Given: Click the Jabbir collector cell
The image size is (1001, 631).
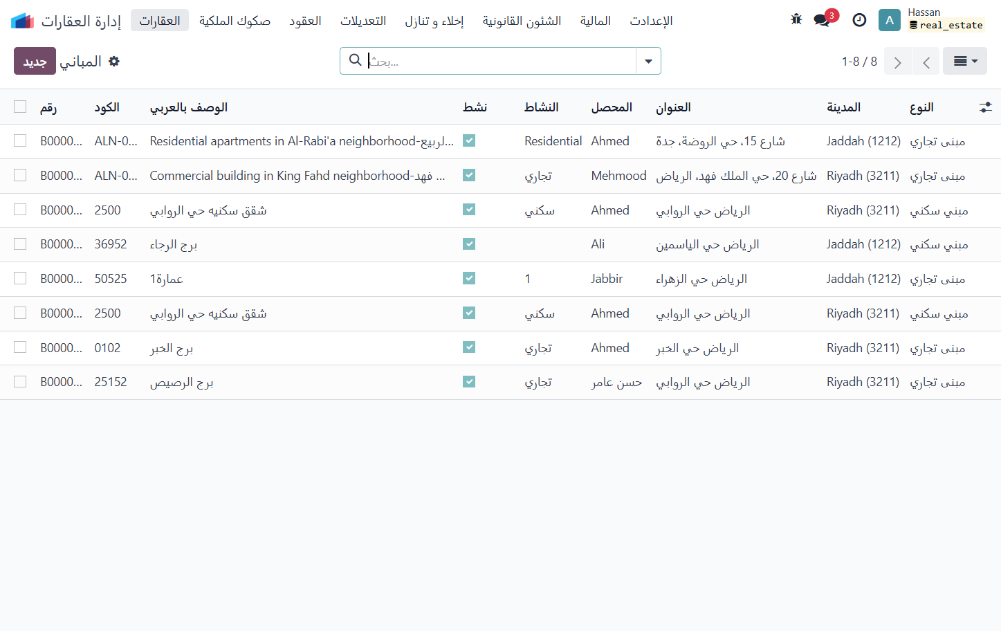Looking at the screenshot, I should (607, 279).
